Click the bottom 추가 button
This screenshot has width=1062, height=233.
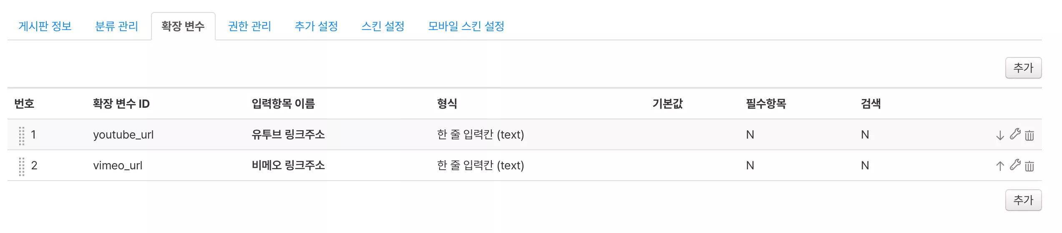pos(1023,200)
